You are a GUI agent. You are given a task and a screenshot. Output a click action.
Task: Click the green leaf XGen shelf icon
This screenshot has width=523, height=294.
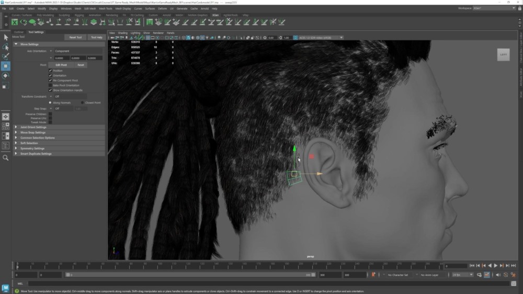(x=32, y=22)
